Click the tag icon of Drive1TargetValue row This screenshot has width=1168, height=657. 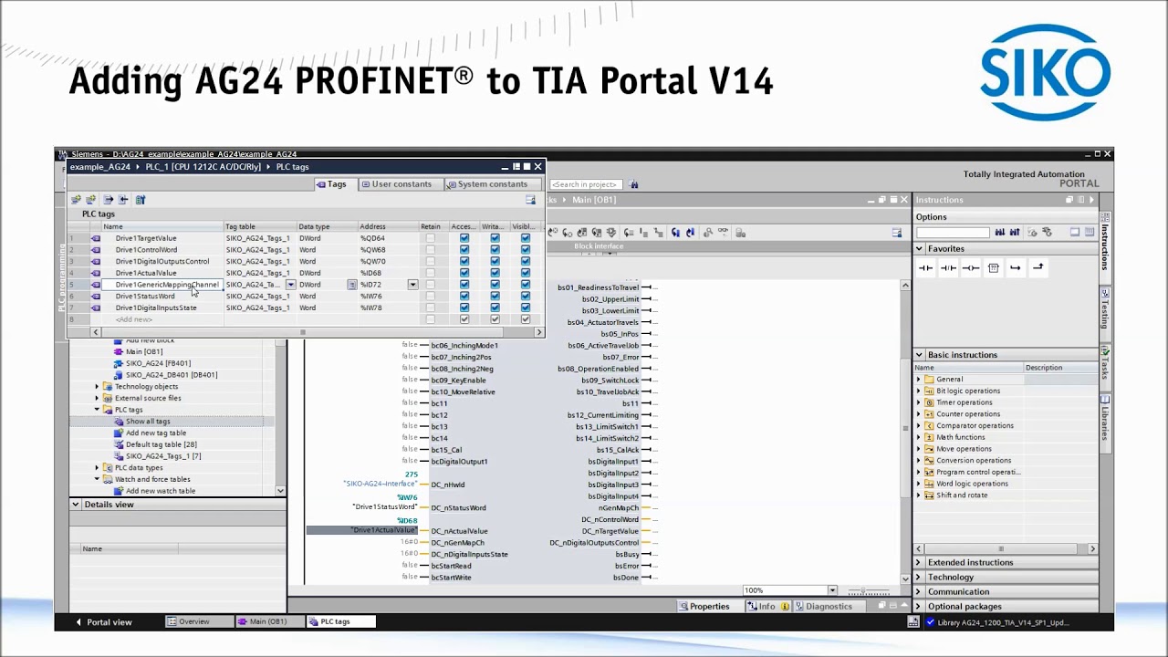[96, 238]
